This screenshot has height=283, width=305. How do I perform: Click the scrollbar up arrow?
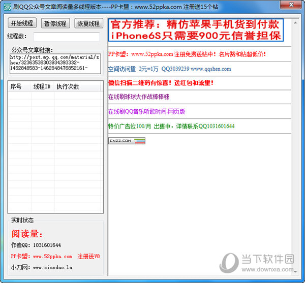tap(295, 23)
